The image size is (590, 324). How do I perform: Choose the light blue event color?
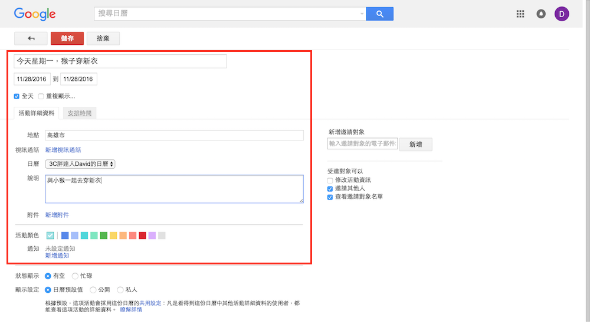tap(75, 235)
